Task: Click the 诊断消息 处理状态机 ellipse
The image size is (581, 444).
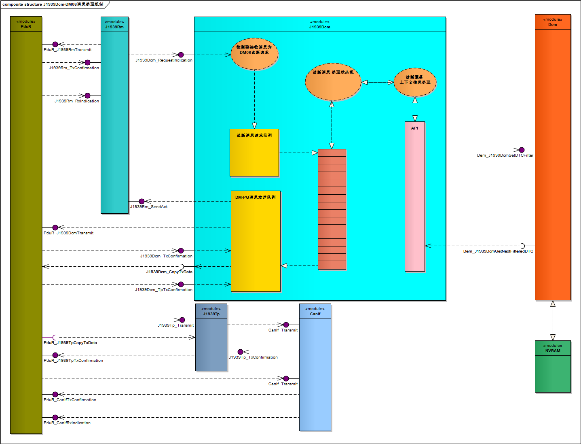Action: 333,82
